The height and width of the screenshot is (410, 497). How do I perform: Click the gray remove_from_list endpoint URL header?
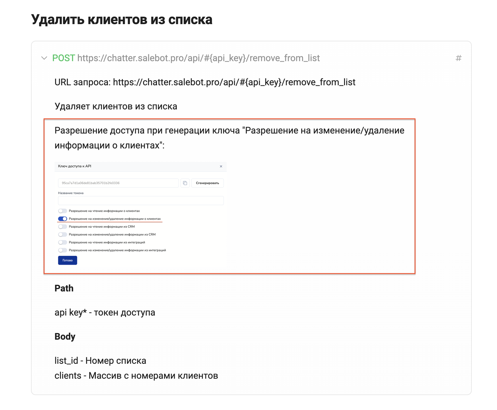[198, 58]
